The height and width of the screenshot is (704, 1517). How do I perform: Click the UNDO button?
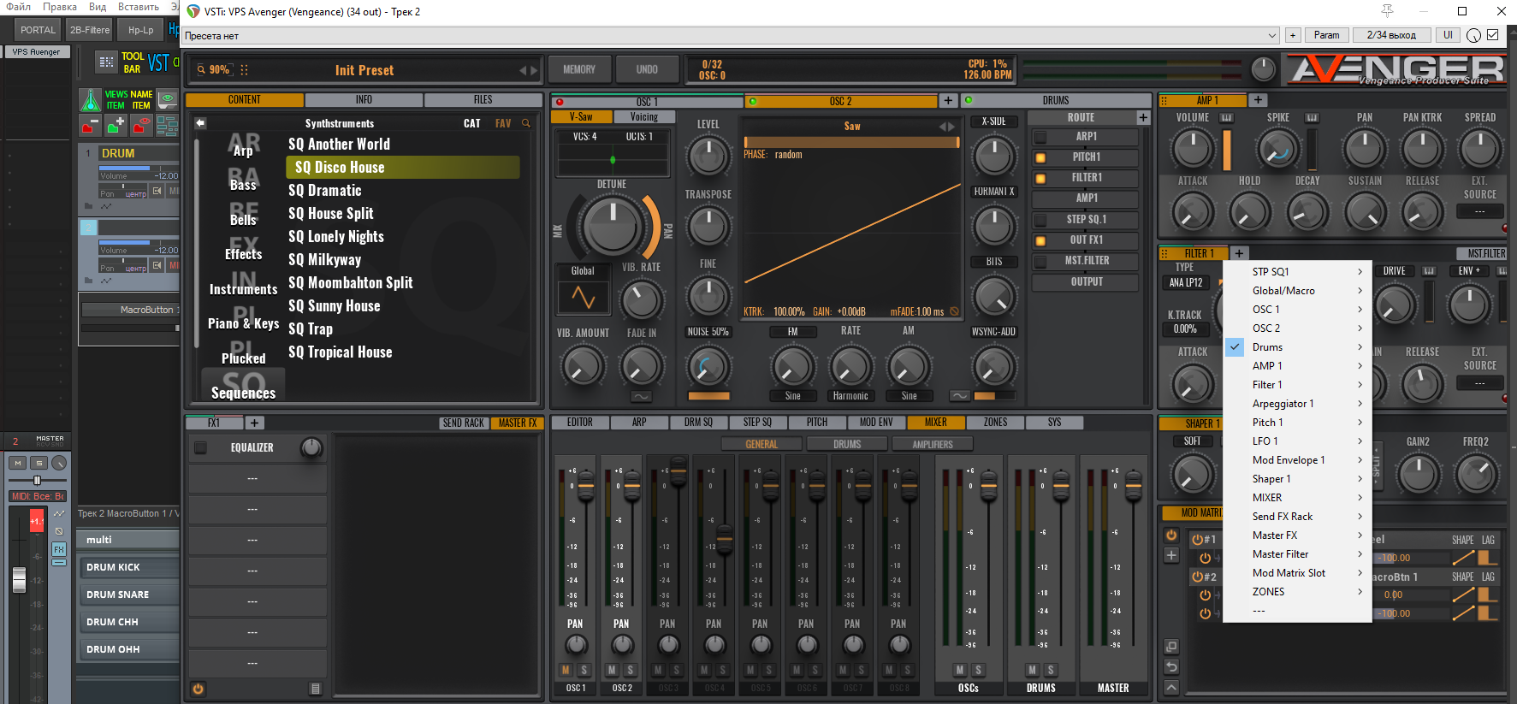point(647,69)
